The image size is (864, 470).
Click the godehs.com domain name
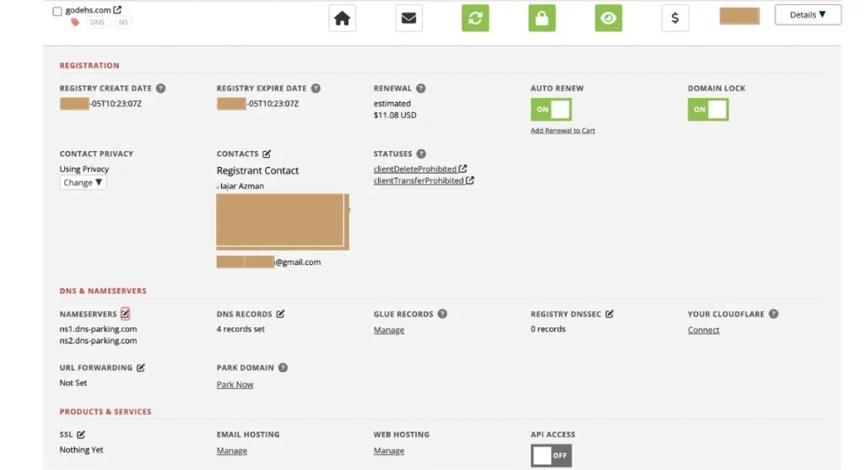click(88, 10)
